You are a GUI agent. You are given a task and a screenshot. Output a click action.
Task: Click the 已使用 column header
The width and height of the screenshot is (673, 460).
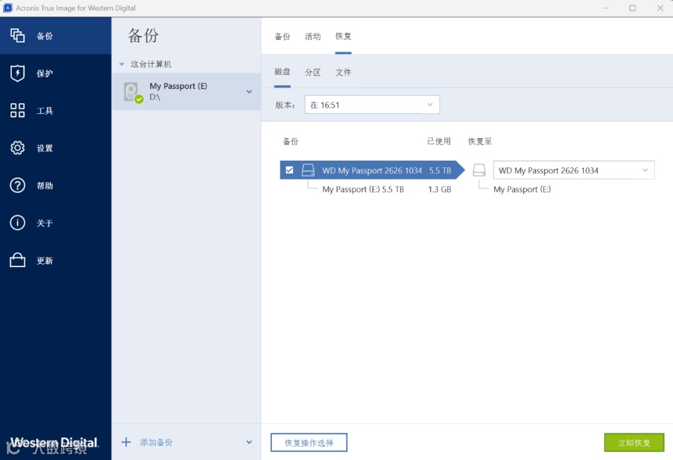click(x=439, y=141)
